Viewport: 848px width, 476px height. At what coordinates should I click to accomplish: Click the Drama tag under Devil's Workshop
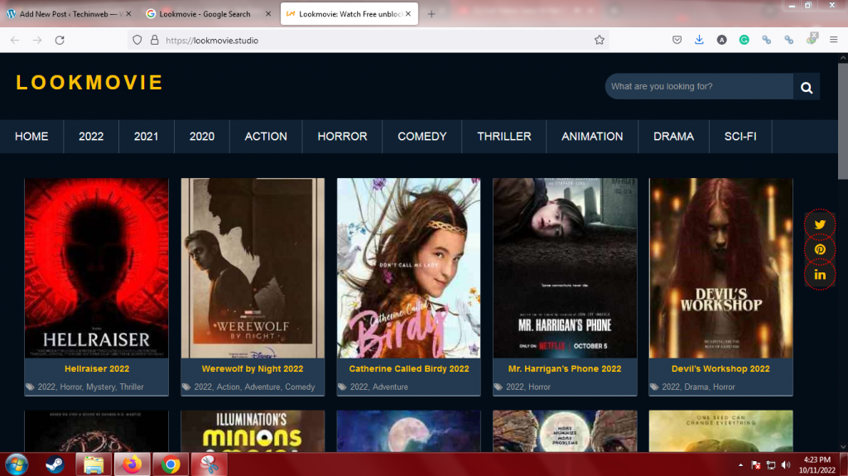point(696,387)
